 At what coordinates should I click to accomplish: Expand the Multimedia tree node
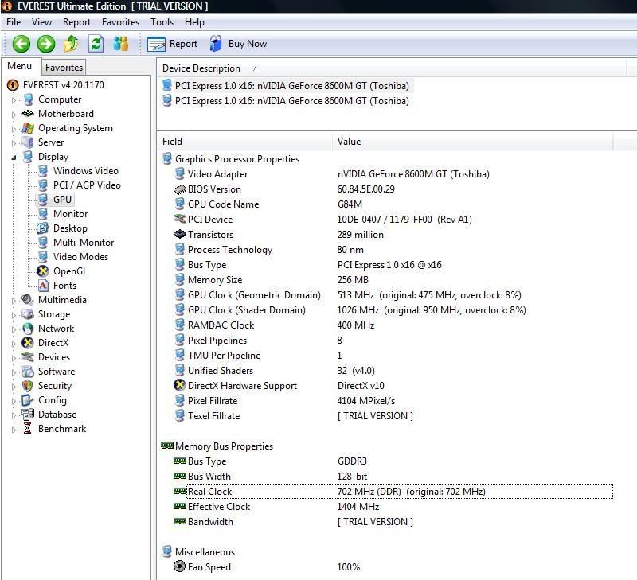(14, 301)
